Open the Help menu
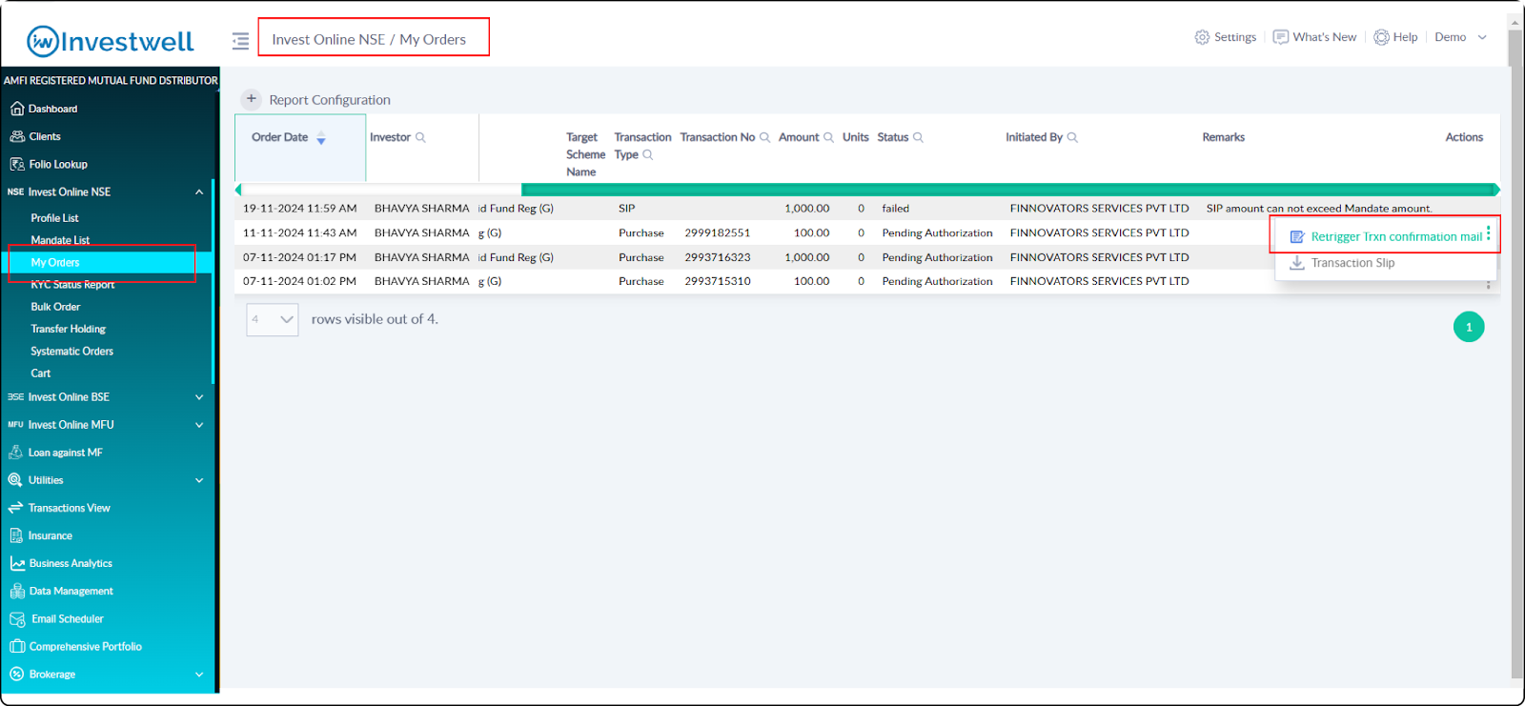The image size is (1525, 706). click(x=1395, y=37)
